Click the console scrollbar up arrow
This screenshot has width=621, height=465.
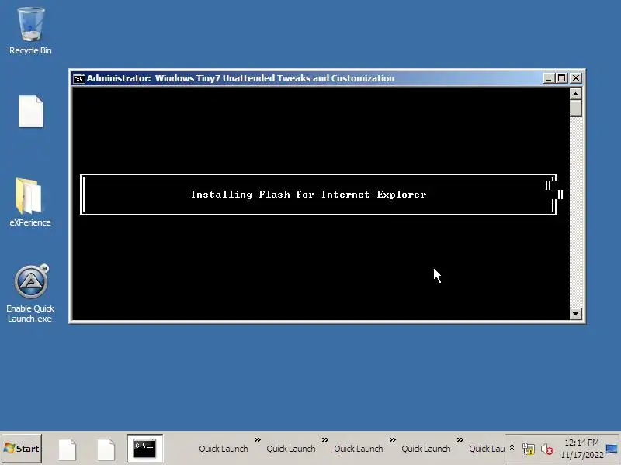pyautogui.click(x=575, y=94)
